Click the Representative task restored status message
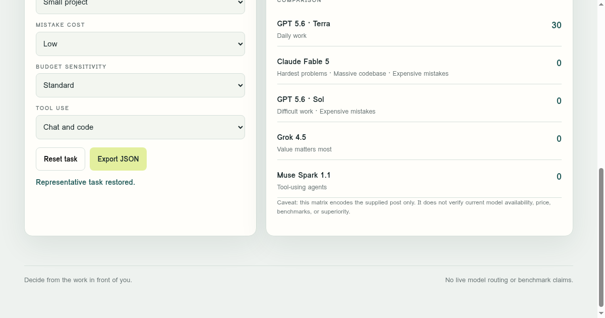Viewport: 605px width, 318px height. pos(85,182)
